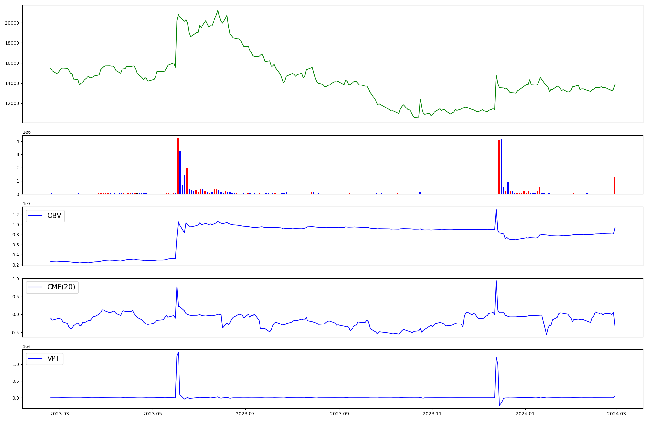648x421 pixels.
Task: Click the 2023-03 x-axis date label
Action: 60,414
